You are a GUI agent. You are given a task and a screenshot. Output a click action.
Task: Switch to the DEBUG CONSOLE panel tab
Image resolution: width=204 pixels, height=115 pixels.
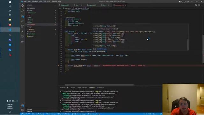(82, 88)
